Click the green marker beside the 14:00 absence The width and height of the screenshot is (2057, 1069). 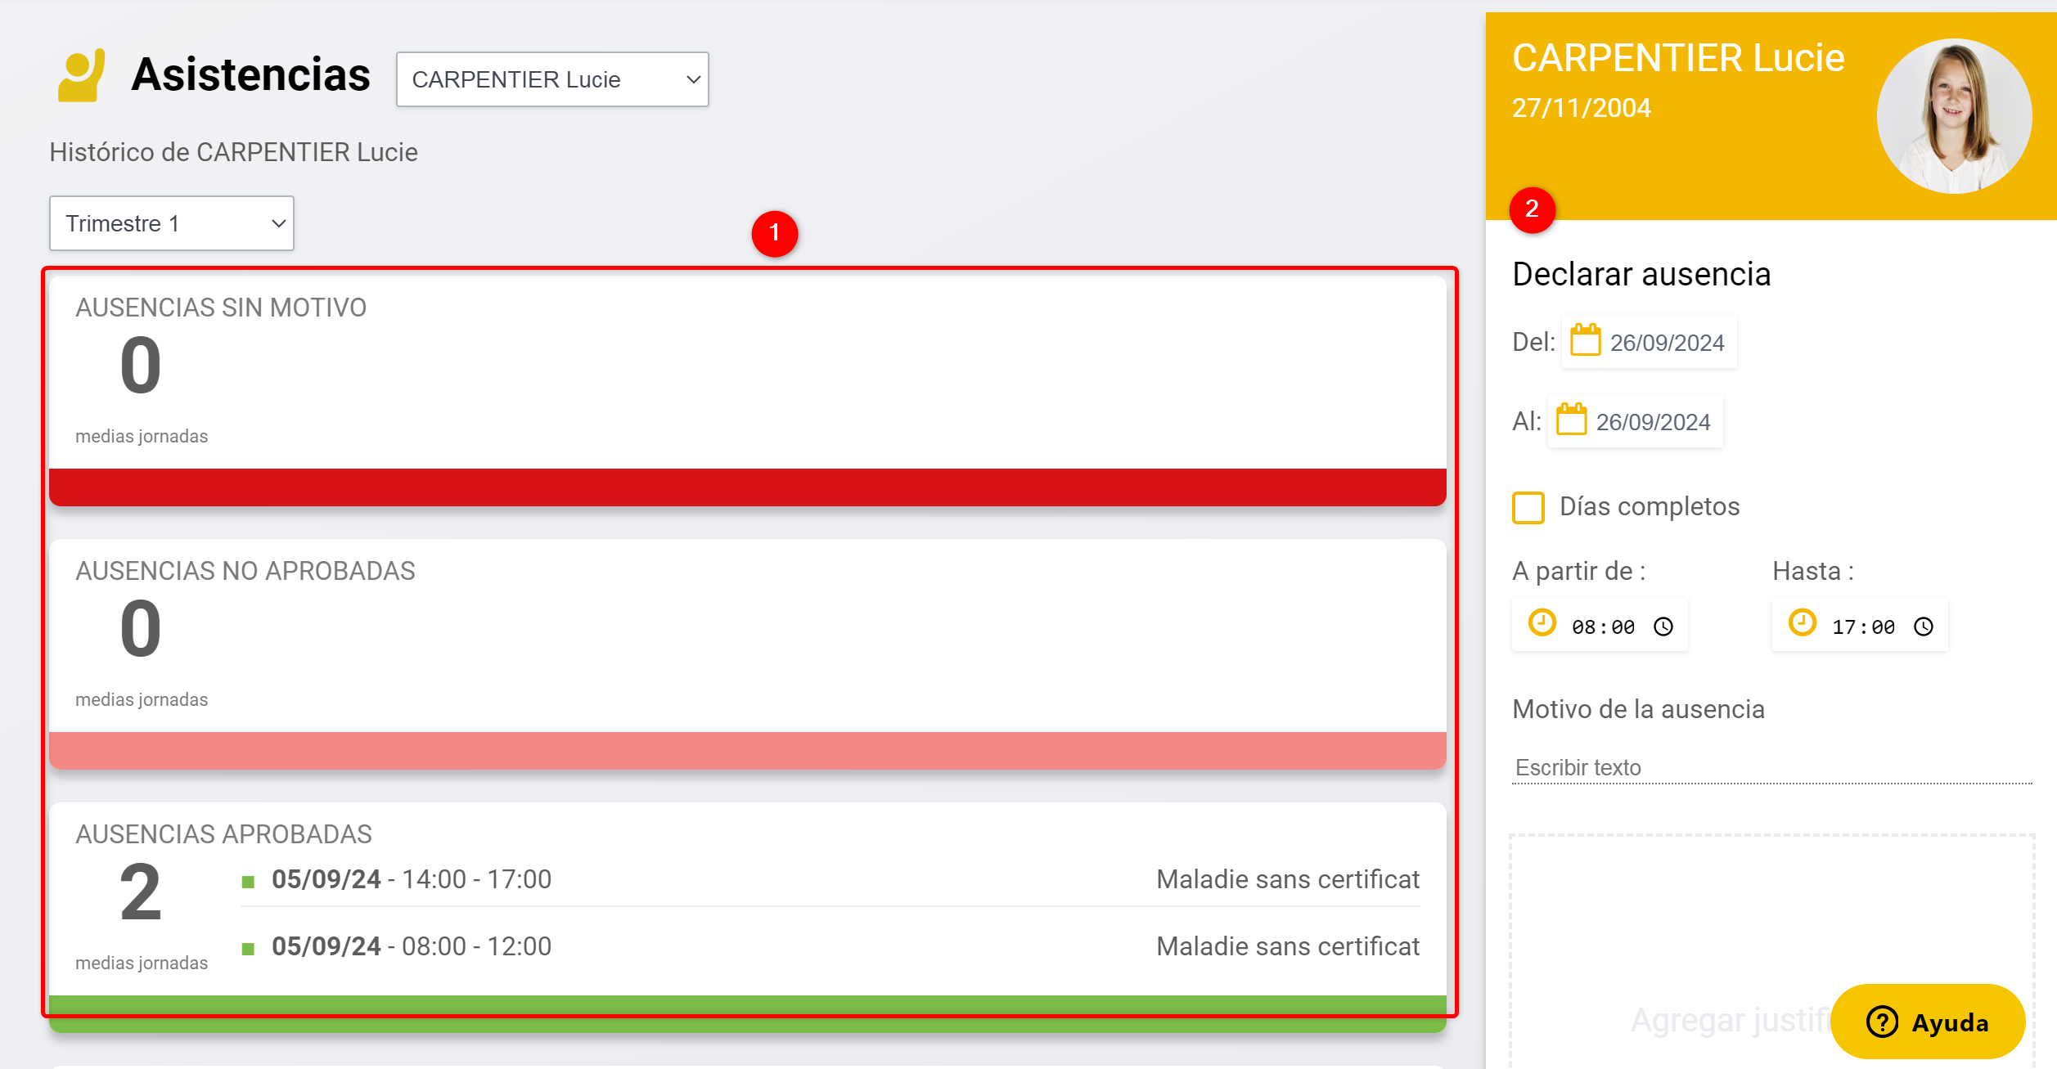click(248, 882)
